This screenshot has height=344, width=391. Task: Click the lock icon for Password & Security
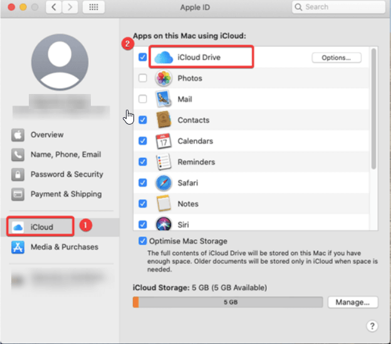click(18, 174)
